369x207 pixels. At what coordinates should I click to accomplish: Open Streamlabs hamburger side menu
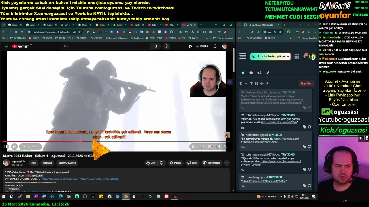point(243,56)
